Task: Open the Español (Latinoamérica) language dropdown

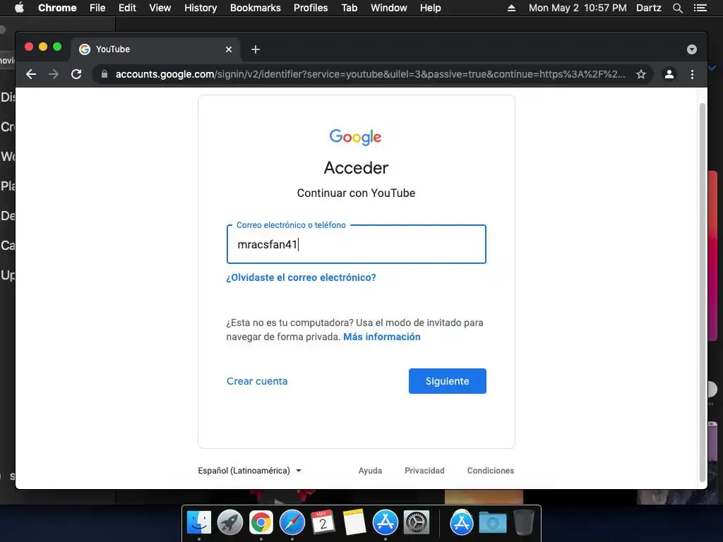Action: point(249,471)
